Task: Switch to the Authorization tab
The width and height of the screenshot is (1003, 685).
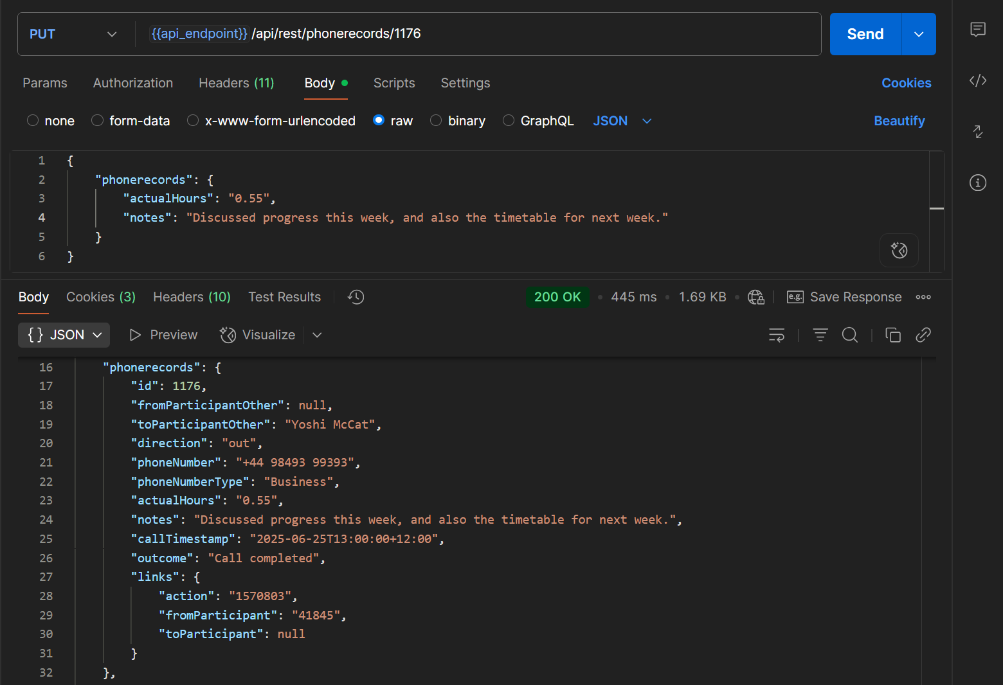Action: pos(133,83)
